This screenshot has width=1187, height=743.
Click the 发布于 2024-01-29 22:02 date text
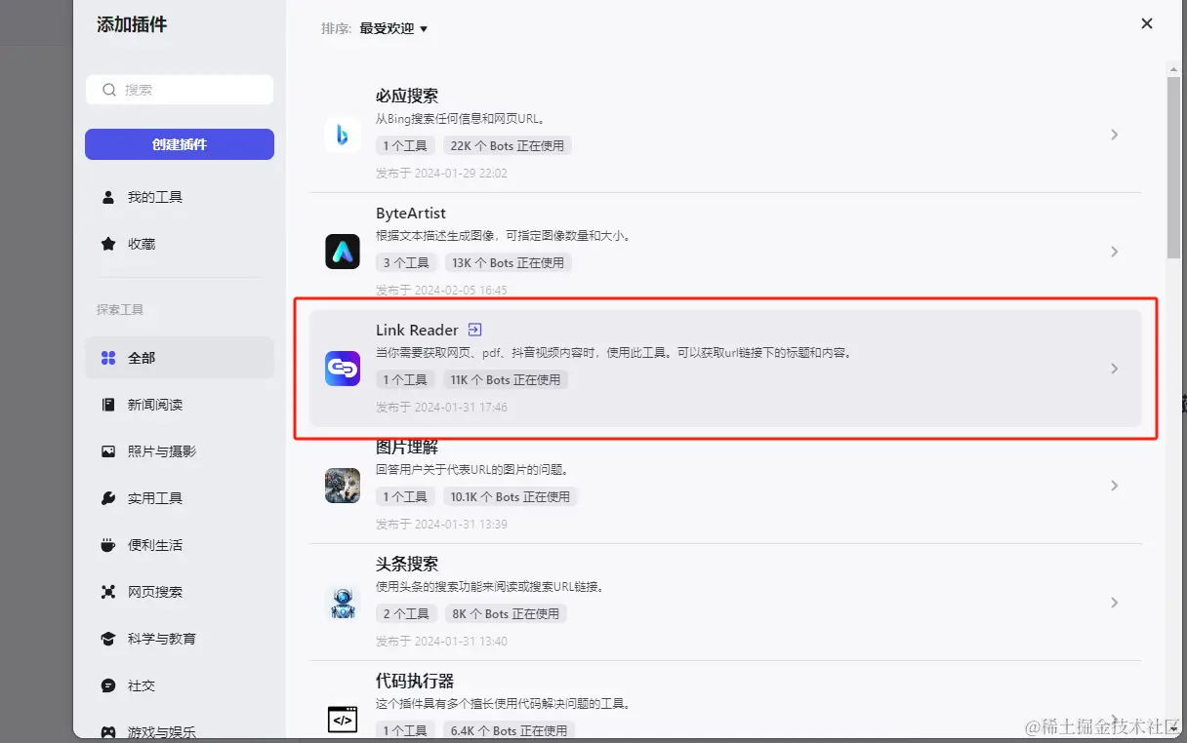[x=441, y=174]
